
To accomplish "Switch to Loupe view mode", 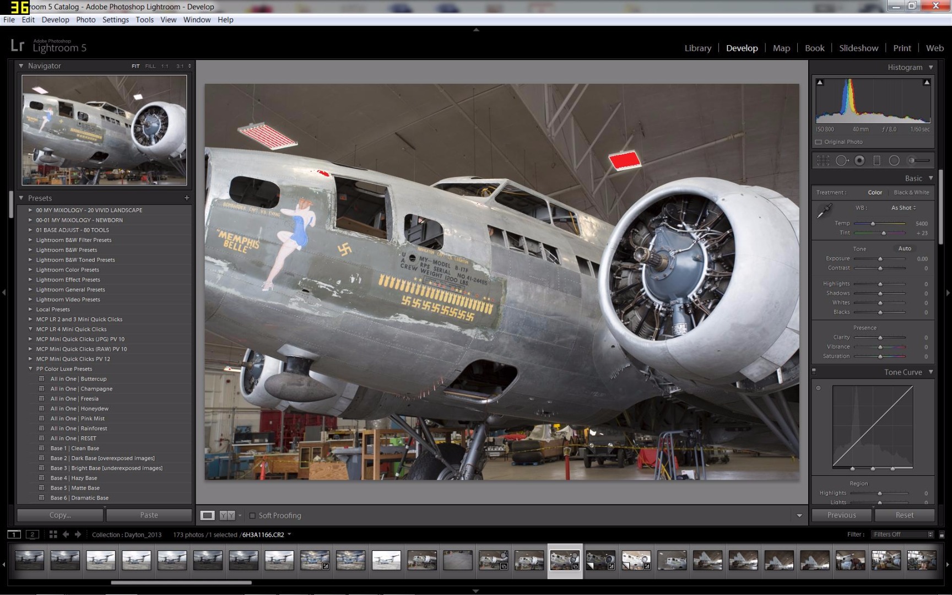I will (208, 516).
